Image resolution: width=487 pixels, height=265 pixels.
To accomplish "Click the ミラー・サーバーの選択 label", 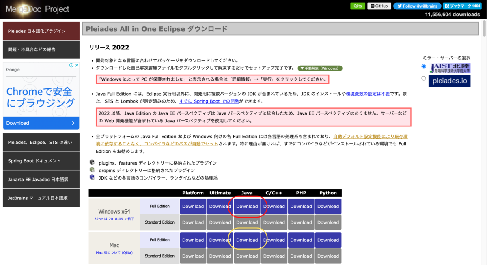I will click(446, 58).
